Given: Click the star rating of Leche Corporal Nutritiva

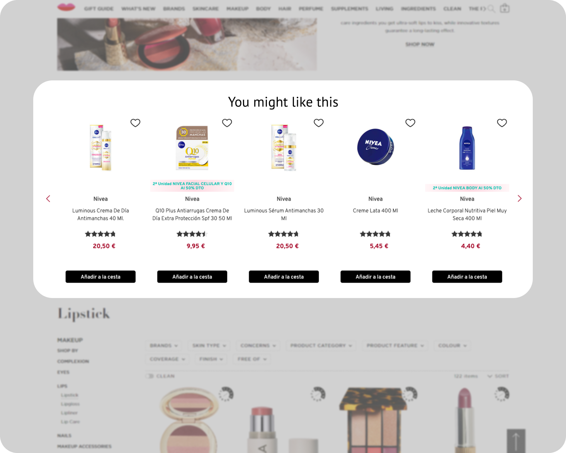Looking at the screenshot, I should pyautogui.click(x=467, y=234).
